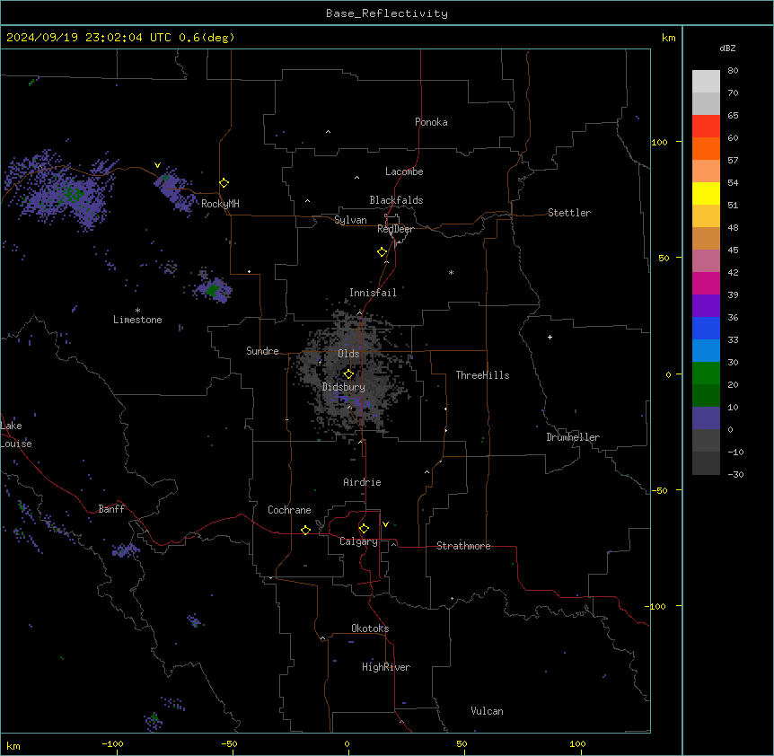The image size is (774, 756).
Task: Click the asterisk marker above Limestone
Action: 137,310
